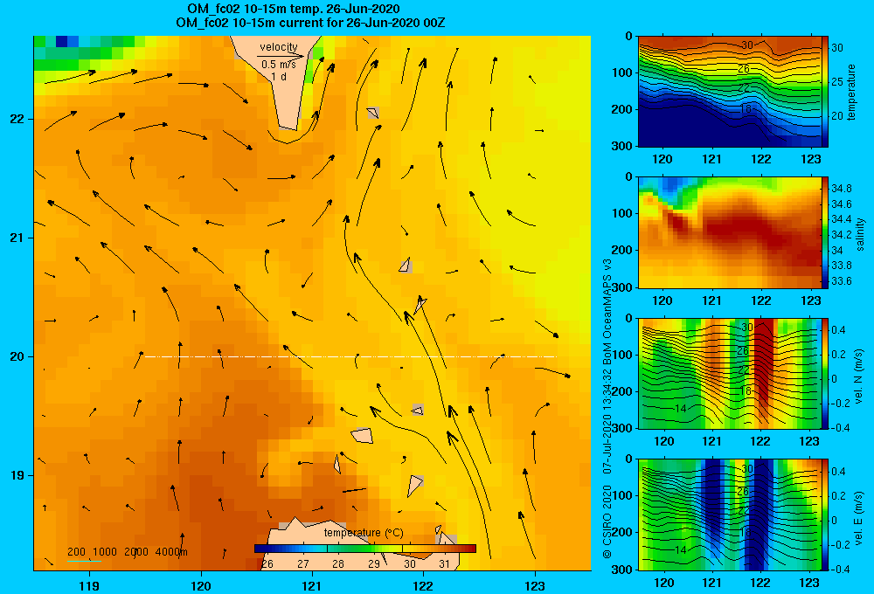Click the "0.5 m/s" velocity legend text
Screen dimensions: 874x594
(279, 65)
